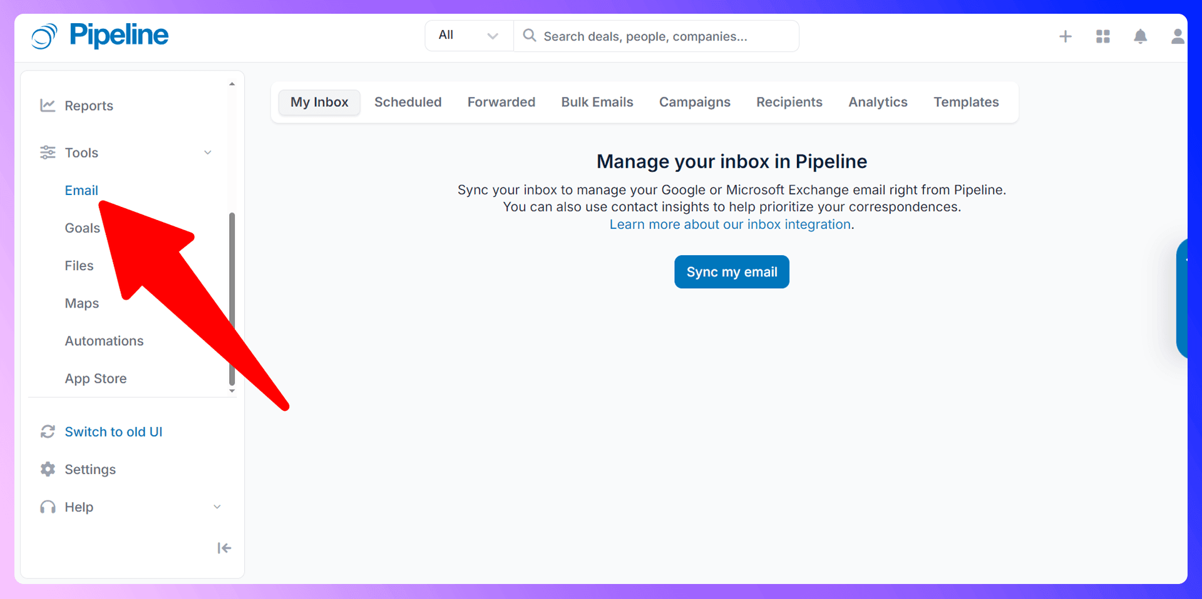Image resolution: width=1202 pixels, height=599 pixels.
Task: Open the user profile icon
Action: click(x=1178, y=36)
